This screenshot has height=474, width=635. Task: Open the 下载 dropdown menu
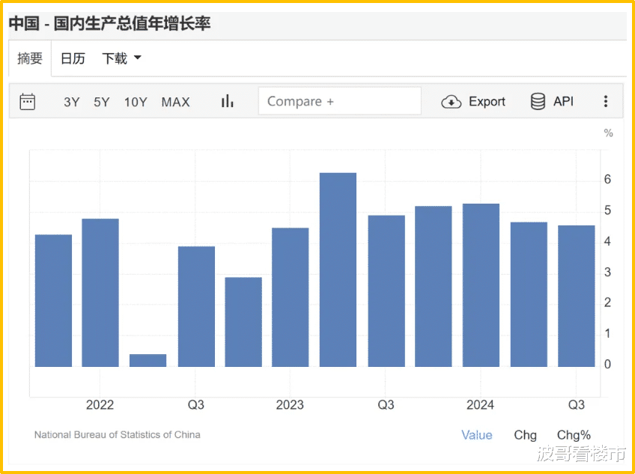tap(121, 58)
